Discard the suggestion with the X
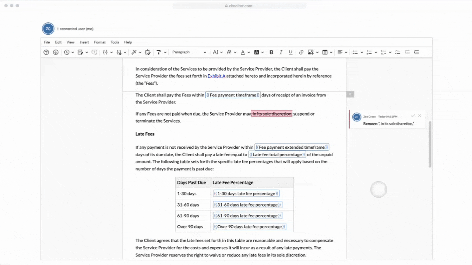This screenshot has width=472, height=265. [420, 116]
